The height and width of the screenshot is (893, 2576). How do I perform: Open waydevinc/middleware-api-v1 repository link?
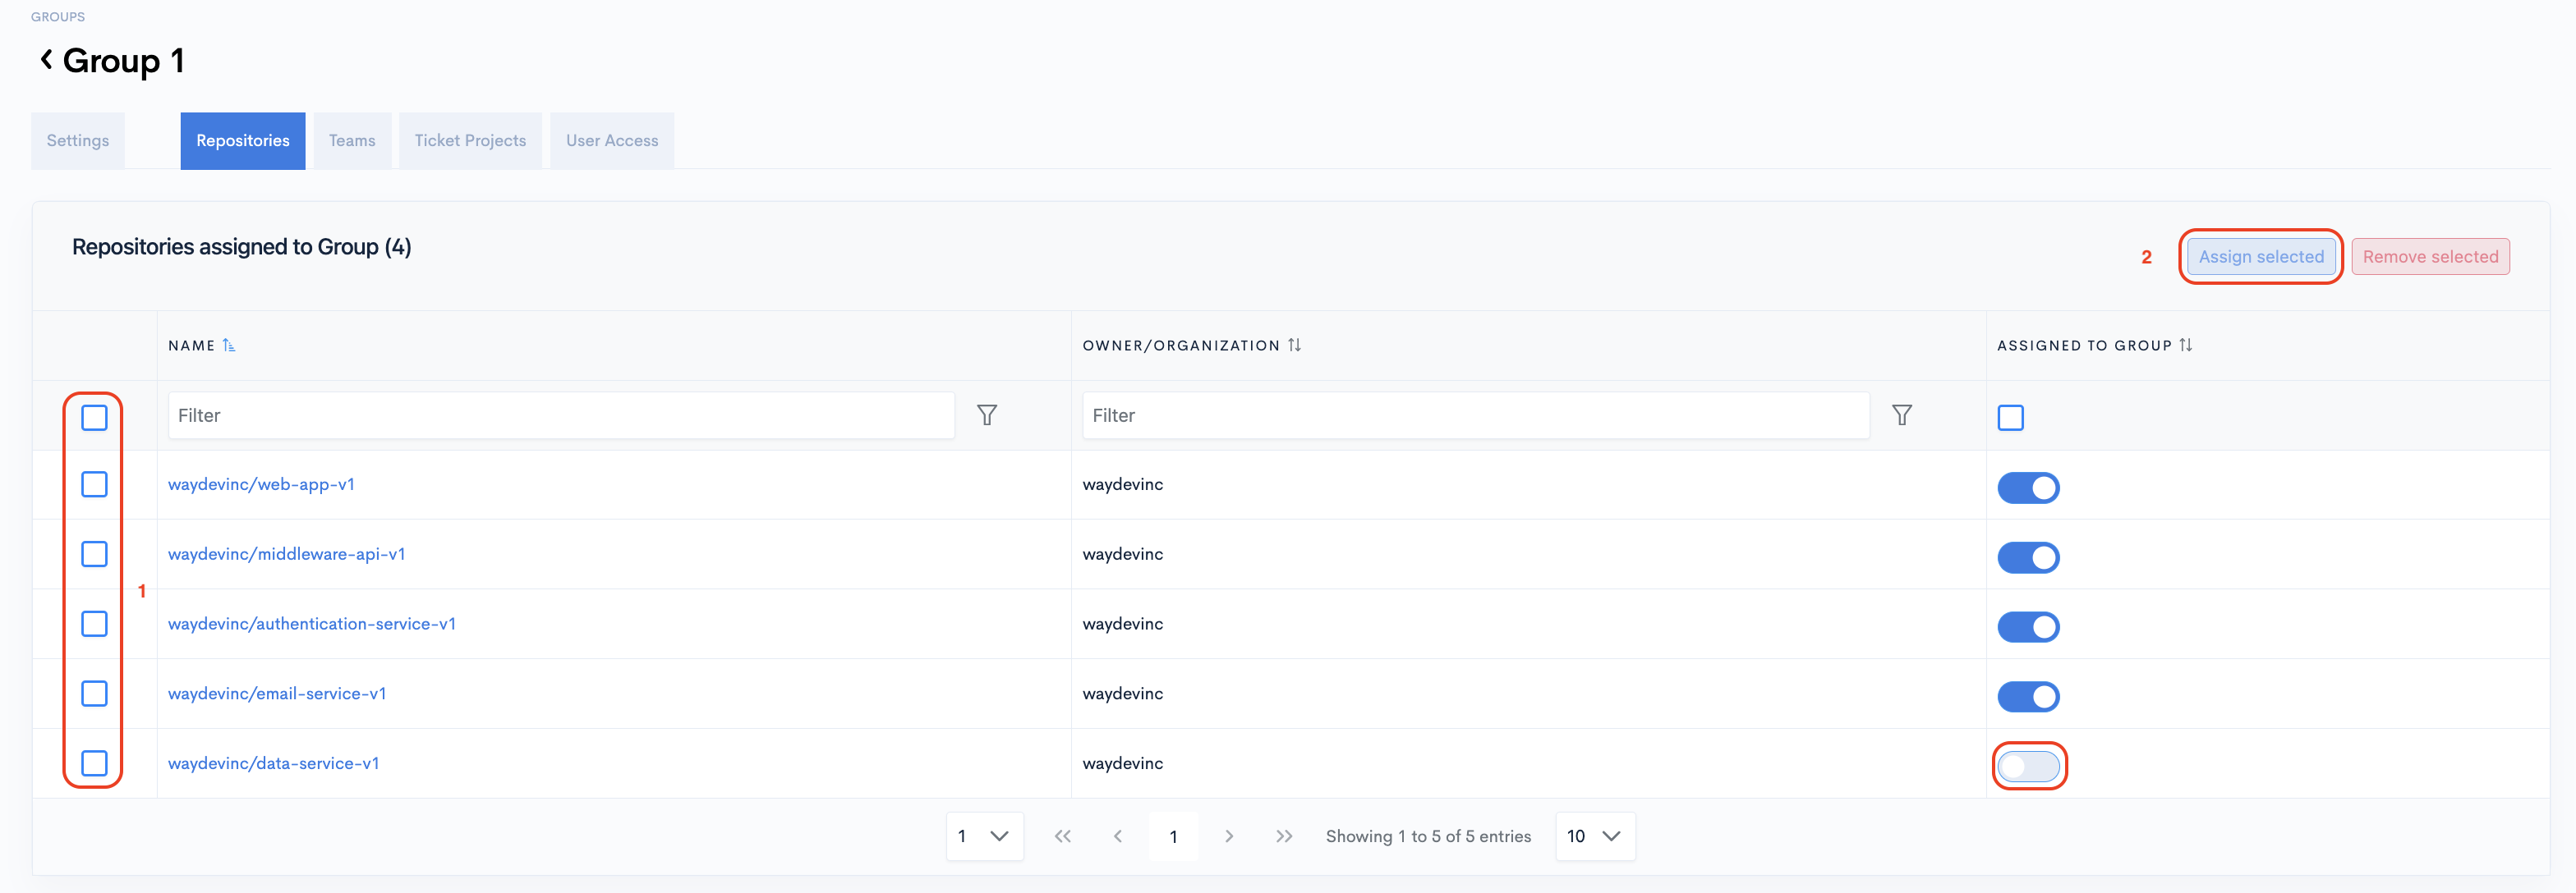286,553
